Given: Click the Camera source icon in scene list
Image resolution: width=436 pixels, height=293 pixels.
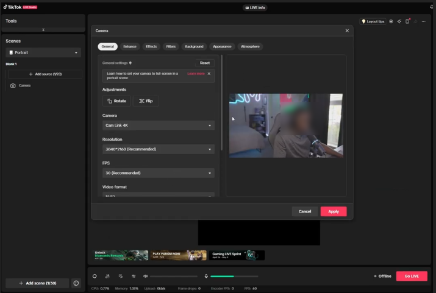Looking at the screenshot, I should coord(13,86).
